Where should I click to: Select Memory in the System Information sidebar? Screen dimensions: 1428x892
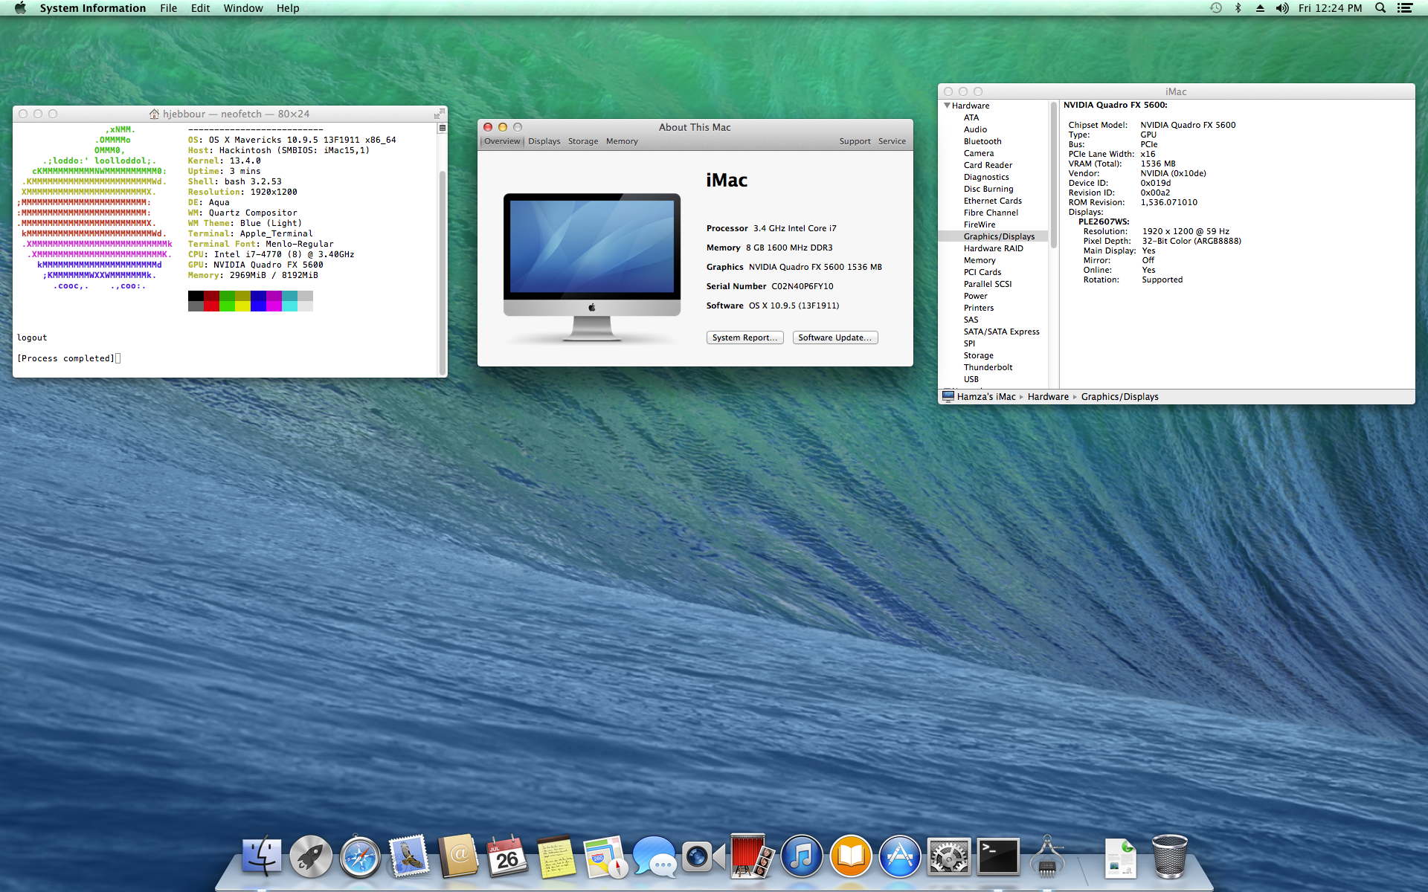(x=980, y=260)
